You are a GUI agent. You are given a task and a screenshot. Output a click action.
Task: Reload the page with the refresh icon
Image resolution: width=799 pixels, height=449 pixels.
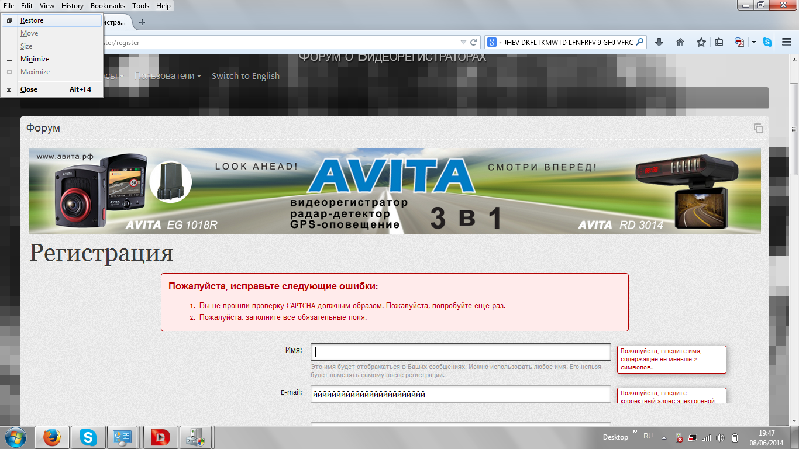[x=474, y=42]
